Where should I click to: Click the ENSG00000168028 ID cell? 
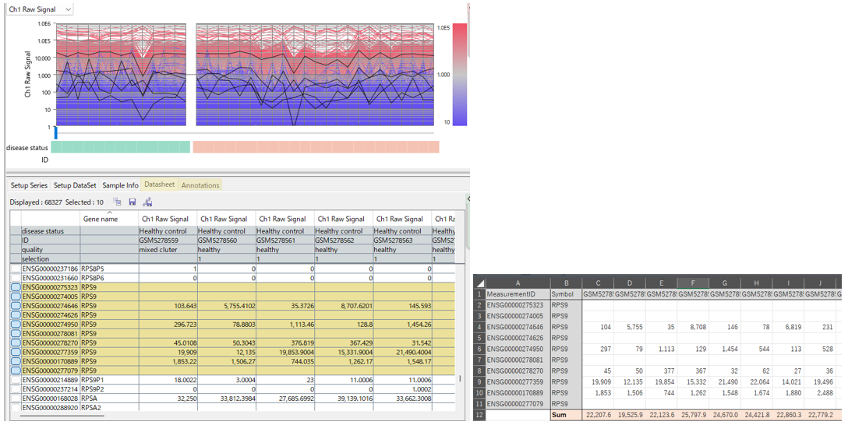(51, 398)
